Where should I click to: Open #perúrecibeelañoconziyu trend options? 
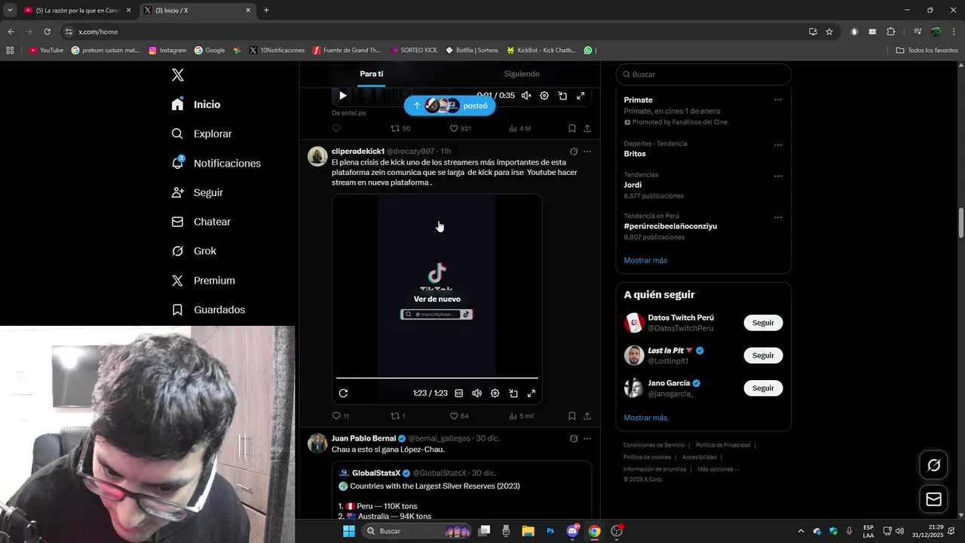pyautogui.click(x=778, y=217)
